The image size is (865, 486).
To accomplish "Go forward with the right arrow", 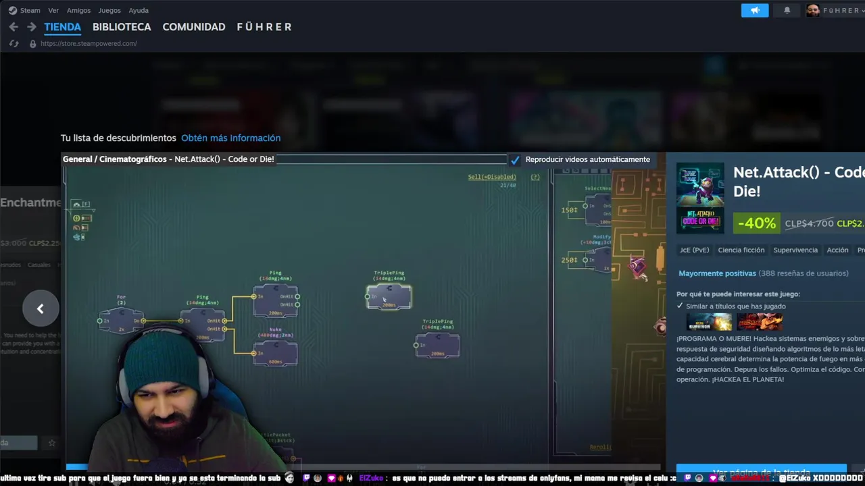I will pyautogui.click(x=31, y=27).
